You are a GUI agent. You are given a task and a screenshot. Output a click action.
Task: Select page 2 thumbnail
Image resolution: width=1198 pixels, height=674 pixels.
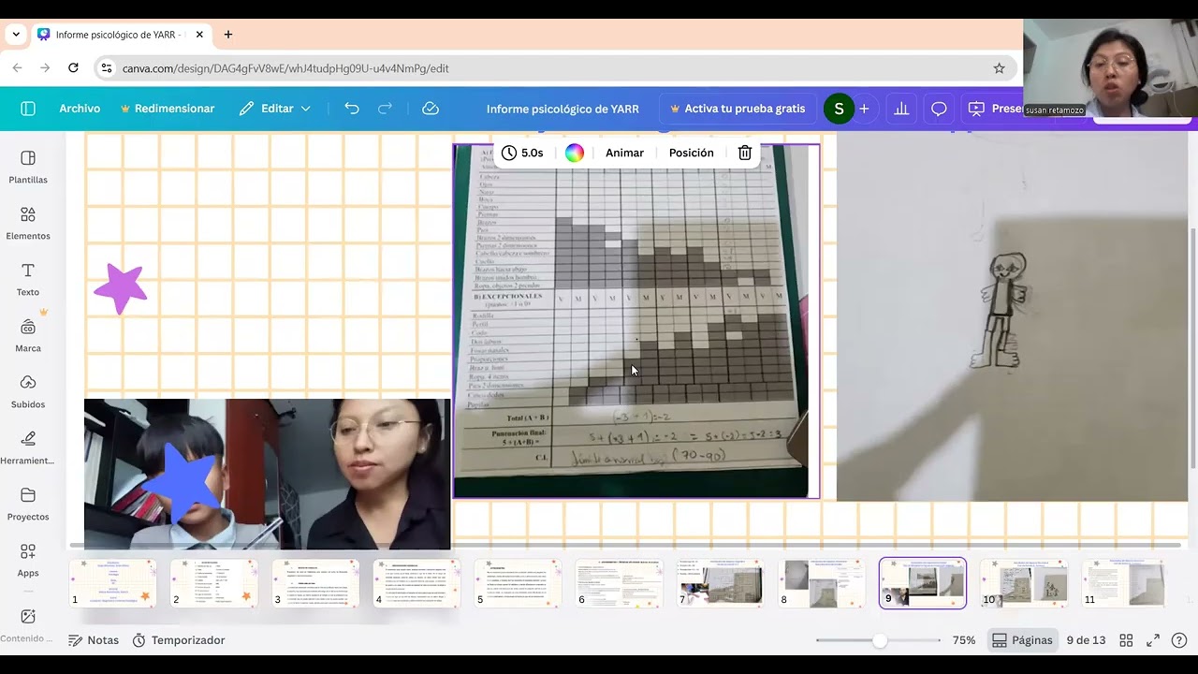tap(214, 583)
